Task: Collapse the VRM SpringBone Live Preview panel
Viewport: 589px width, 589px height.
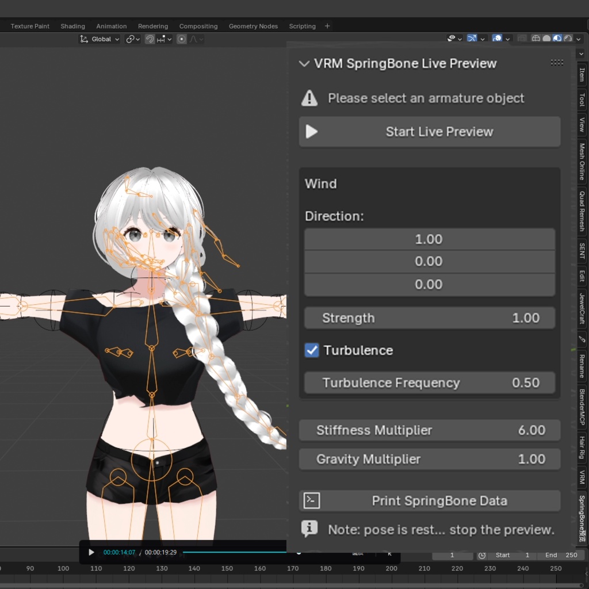Action: point(304,63)
